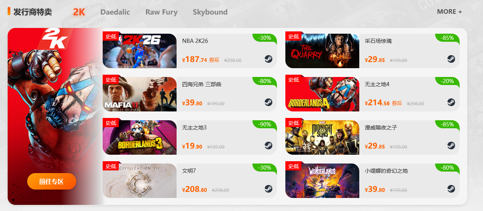Click the Steam icon on 无主之地4
Screen dimensions: 483x211
pos(451,102)
